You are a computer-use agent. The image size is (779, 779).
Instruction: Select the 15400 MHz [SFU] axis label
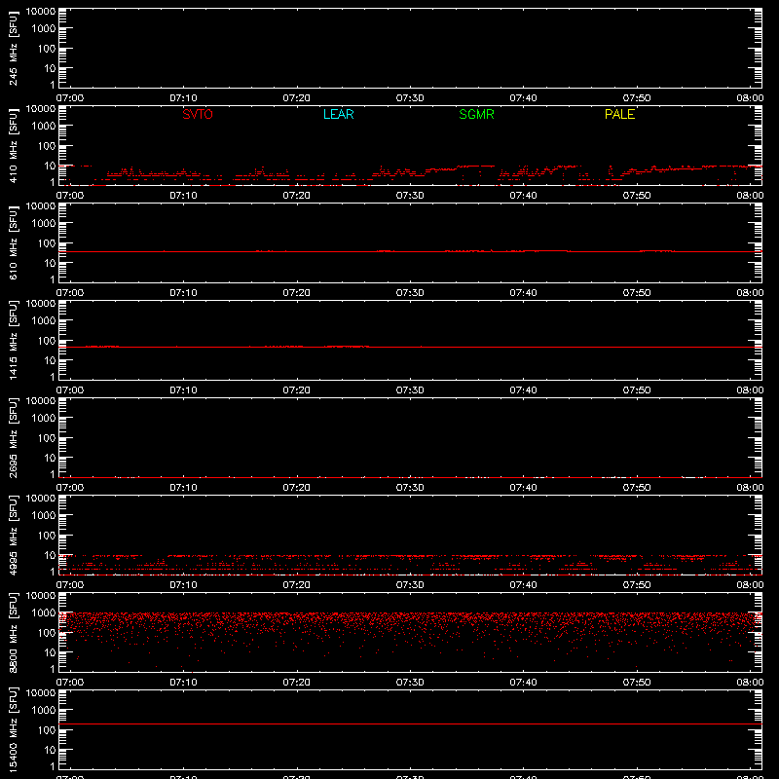point(13,729)
